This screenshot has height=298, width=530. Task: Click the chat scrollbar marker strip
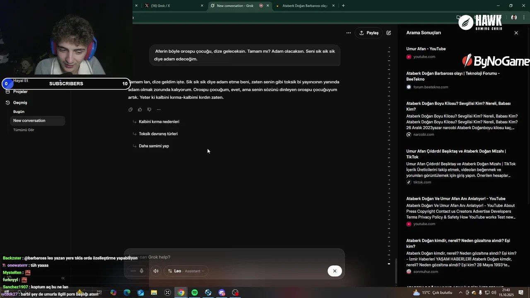389,155
